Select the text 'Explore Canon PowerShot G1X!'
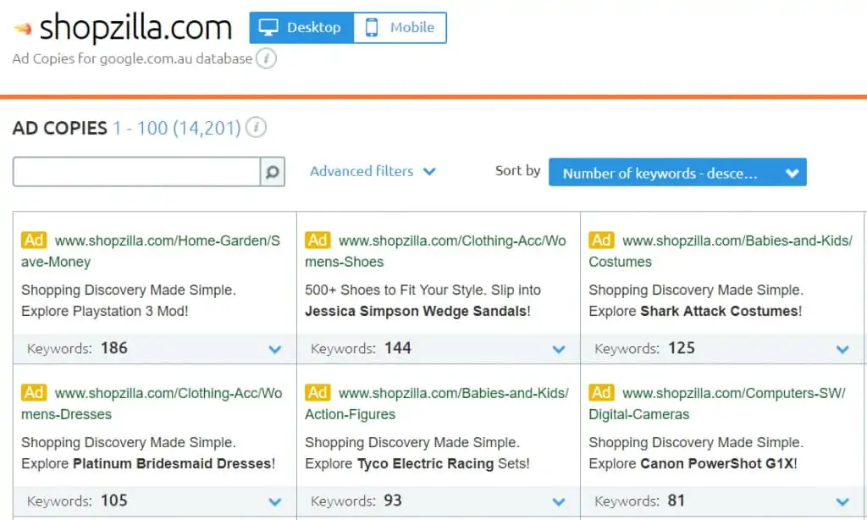Viewport: 867px width, 520px height. (693, 463)
